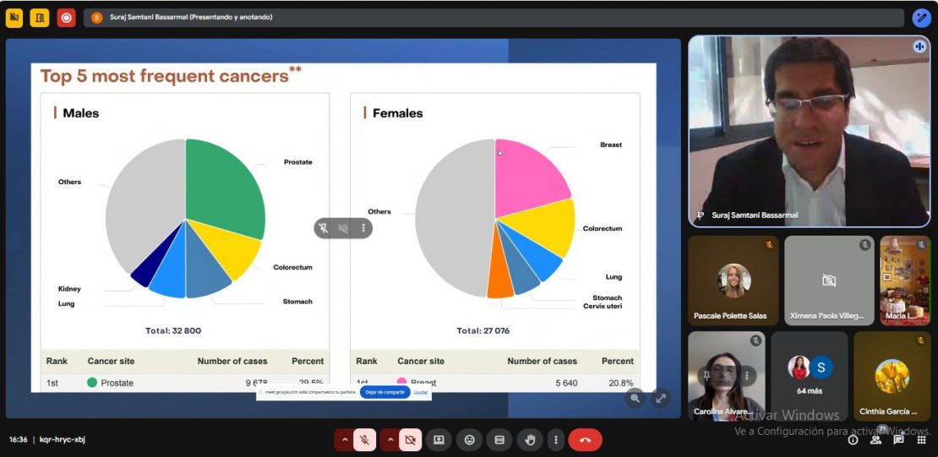This screenshot has height=457, width=938.
Task: Click 'Dejar de compartir' button
Action: [x=384, y=392]
